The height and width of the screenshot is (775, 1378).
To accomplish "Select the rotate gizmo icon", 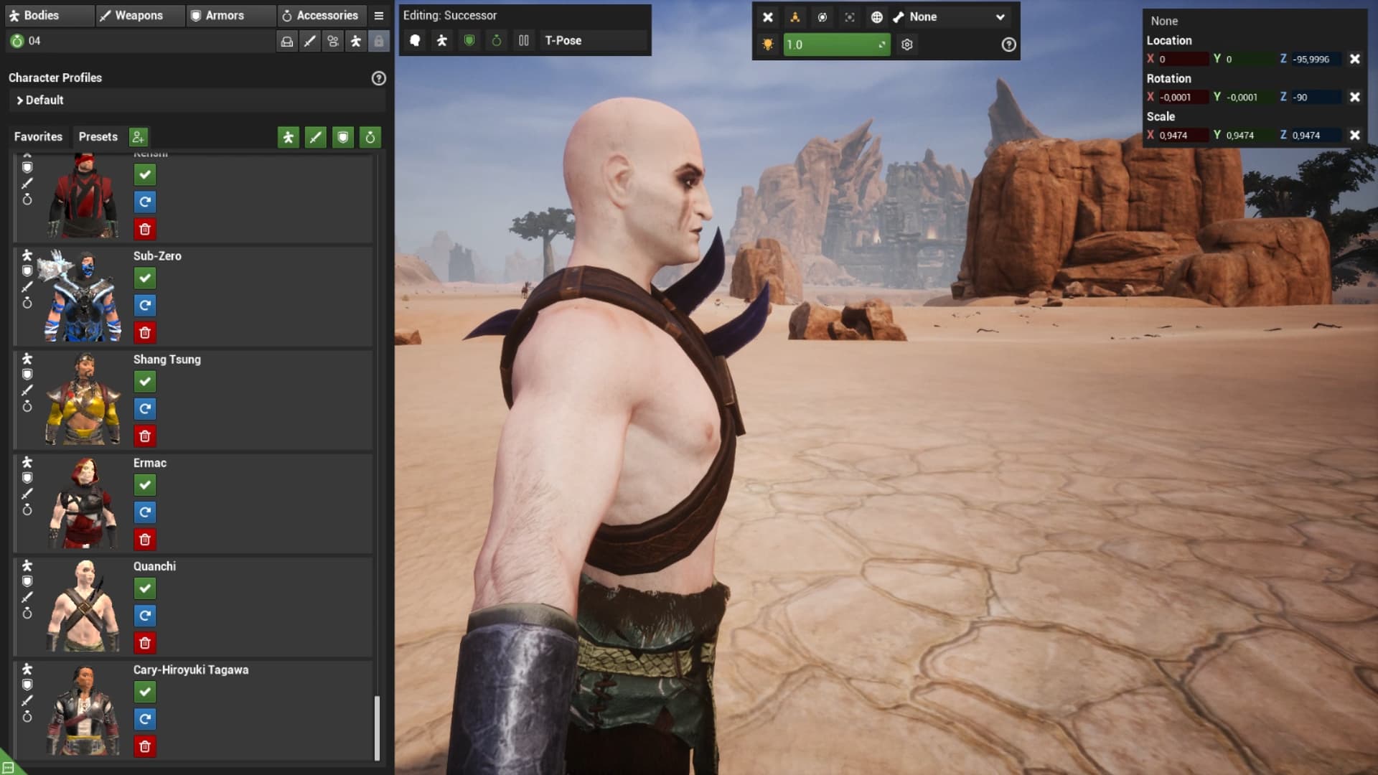I will (x=822, y=17).
